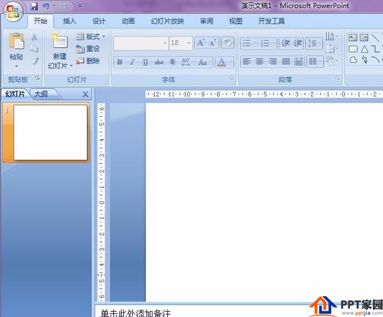
Task: Undo the last action
Action: point(46,7)
